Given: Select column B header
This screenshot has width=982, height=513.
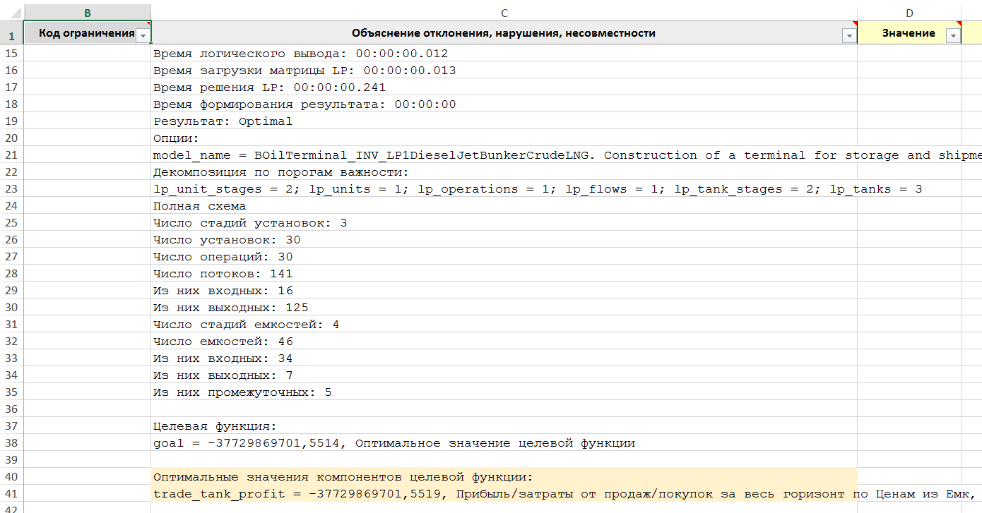Looking at the screenshot, I should [x=87, y=13].
